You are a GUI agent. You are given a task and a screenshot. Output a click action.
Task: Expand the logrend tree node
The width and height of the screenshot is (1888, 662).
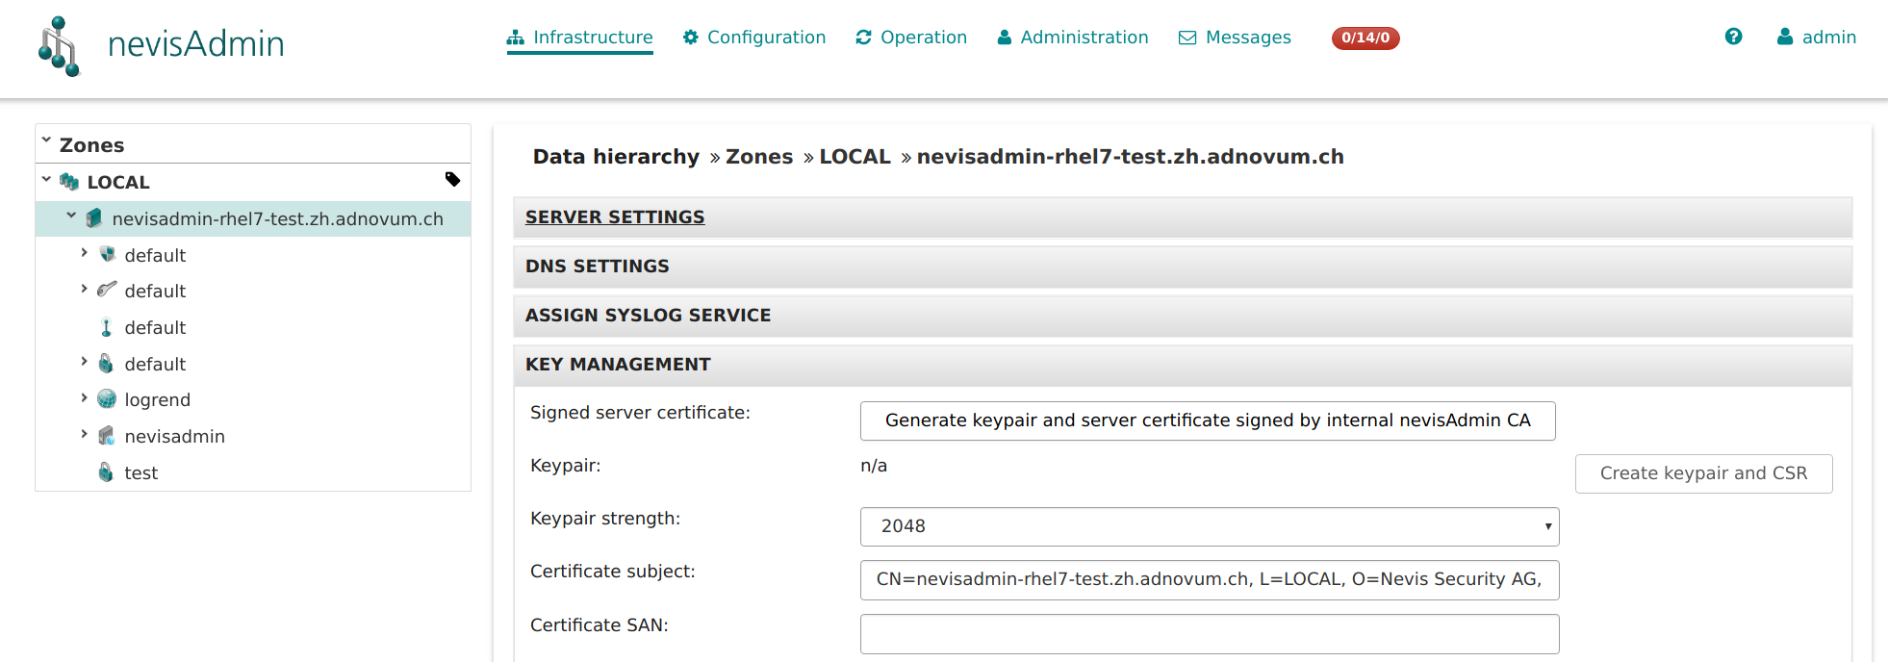[x=84, y=396]
